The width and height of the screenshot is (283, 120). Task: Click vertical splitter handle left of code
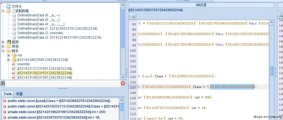click(x=127, y=73)
